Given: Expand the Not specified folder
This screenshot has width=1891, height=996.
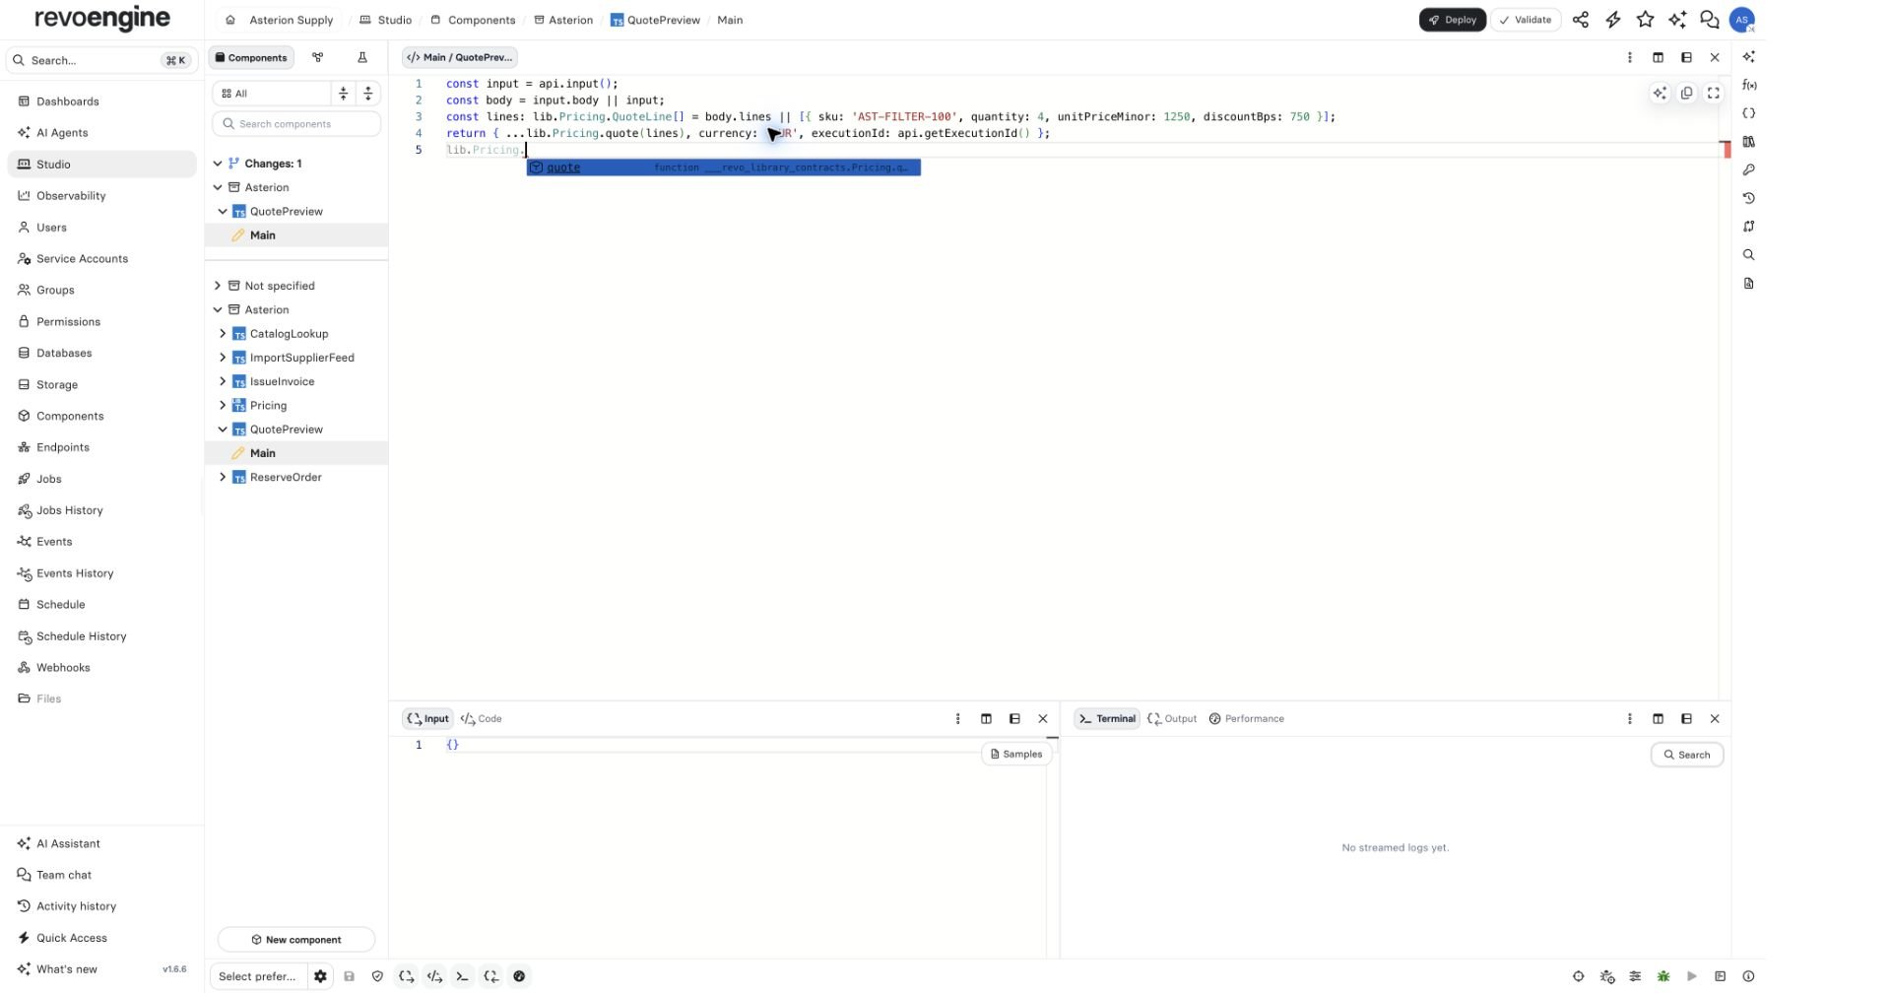Looking at the screenshot, I should tap(218, 286).
